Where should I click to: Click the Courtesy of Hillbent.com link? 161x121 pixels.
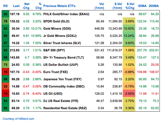tap(18, 119)
